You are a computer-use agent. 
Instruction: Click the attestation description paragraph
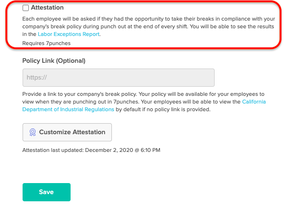(148, 26)
